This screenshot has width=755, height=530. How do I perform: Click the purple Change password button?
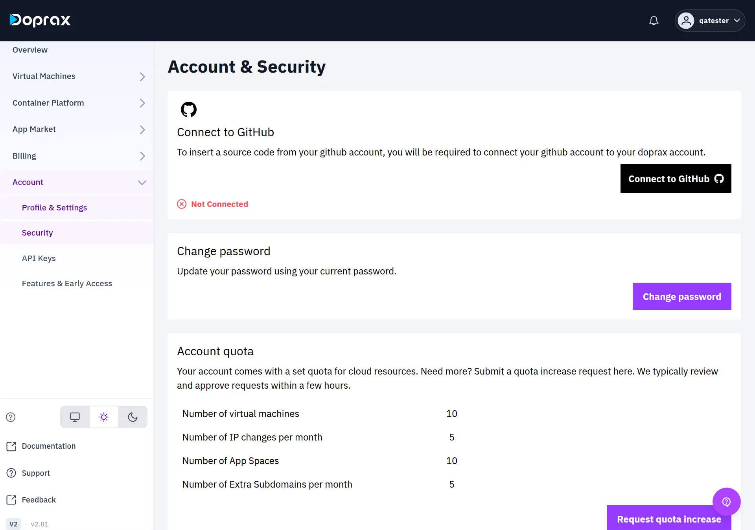click(x=682, y=296)
